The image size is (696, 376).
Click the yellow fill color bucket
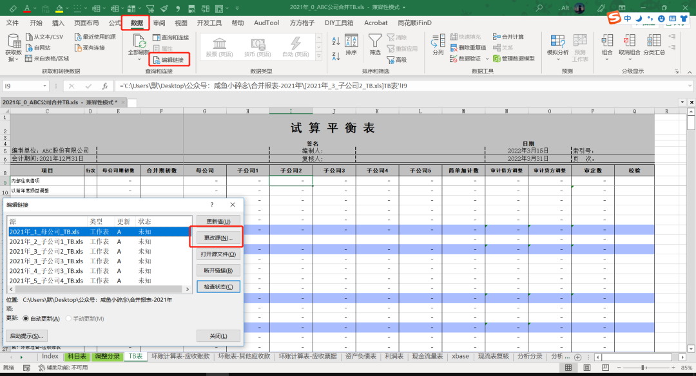click(59, 8)
